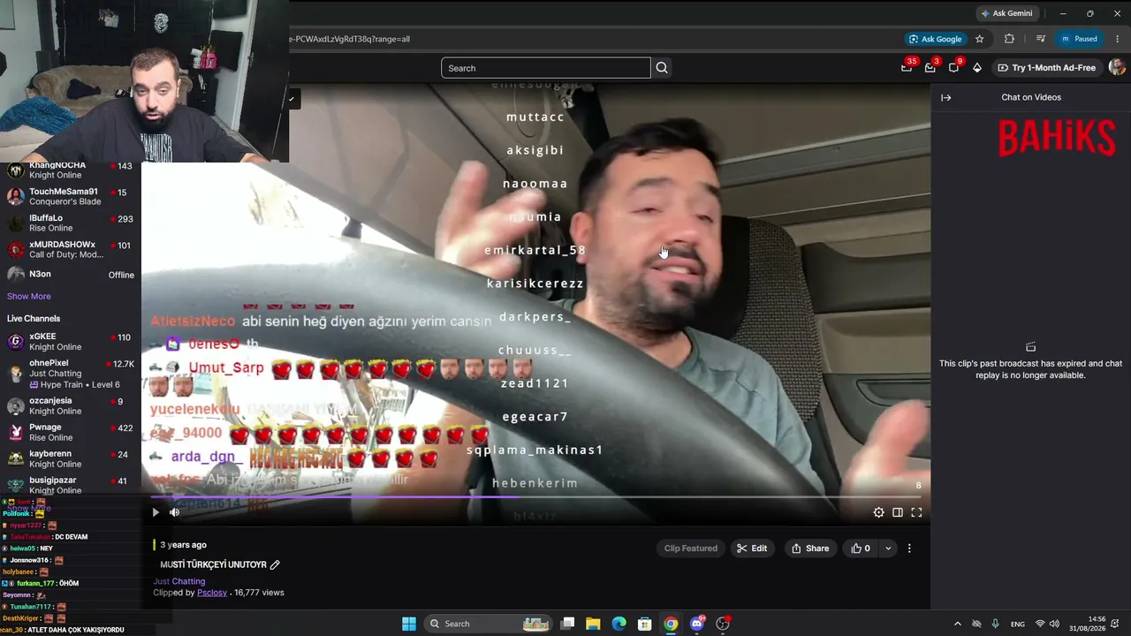Toggle theatre mode in the player

point(898,512)
